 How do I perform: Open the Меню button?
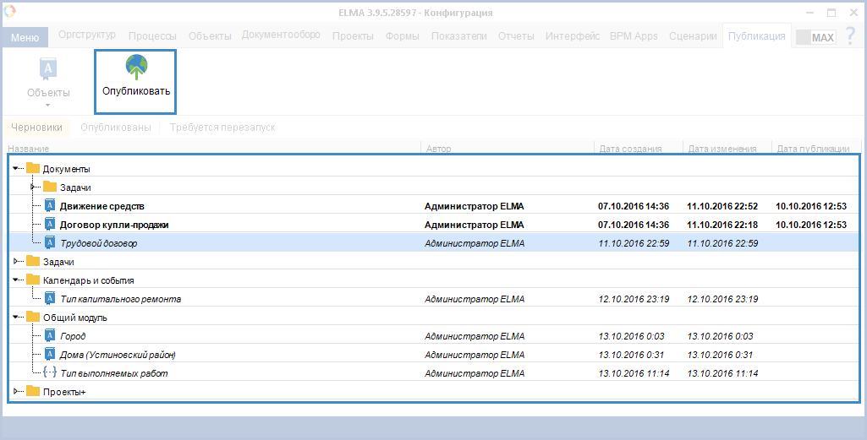tap(25, 37)
